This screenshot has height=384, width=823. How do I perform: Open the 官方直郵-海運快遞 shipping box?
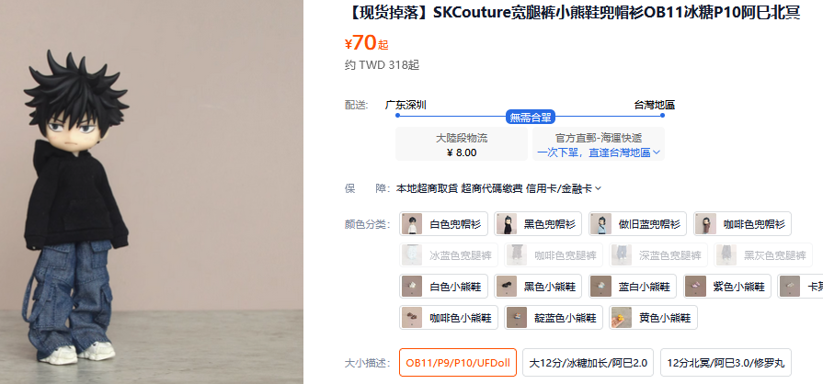pos(599,143)
